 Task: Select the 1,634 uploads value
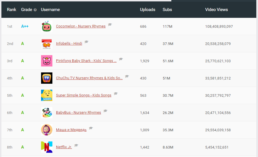[145, 113]
